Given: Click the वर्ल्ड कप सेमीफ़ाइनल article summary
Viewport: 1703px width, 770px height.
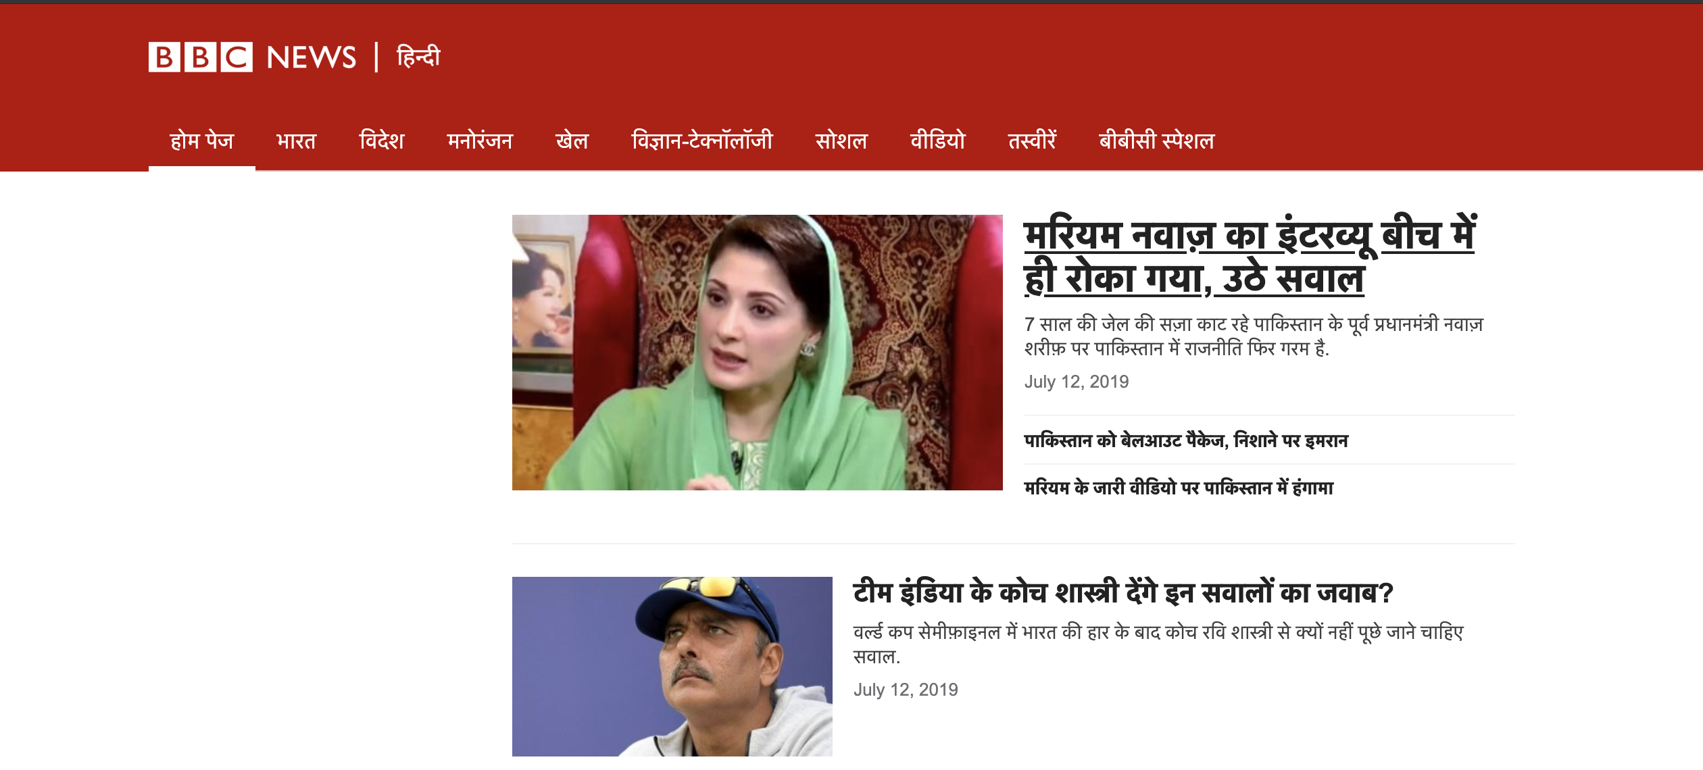Looking at the screenshot, I should [1158, 644].
